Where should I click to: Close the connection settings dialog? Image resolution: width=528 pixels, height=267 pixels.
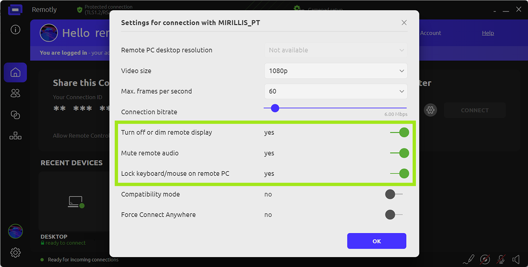[x=404, y=23]
